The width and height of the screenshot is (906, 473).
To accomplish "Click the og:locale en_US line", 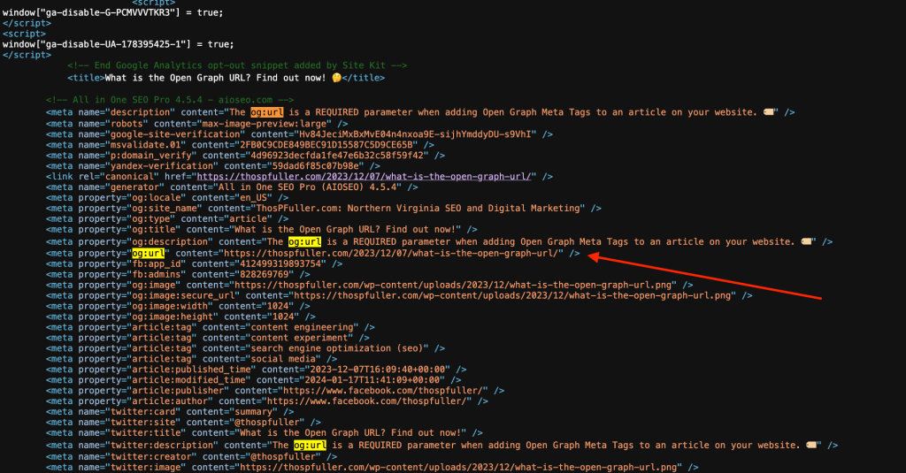I will click(167, 197).
